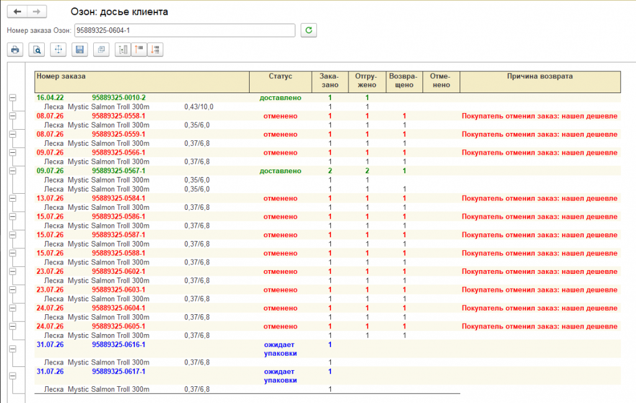Screen dimensions: 636x403
Task: Collapse group for order 95889325-0588-1
Action: (x=13, y=253)
